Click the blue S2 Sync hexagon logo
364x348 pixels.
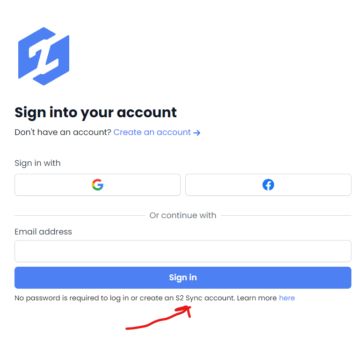pyautogui.click(x=44, y=57)
